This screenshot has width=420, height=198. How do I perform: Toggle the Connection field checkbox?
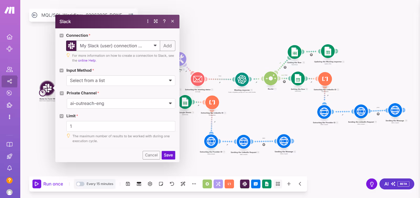point(62,35)
